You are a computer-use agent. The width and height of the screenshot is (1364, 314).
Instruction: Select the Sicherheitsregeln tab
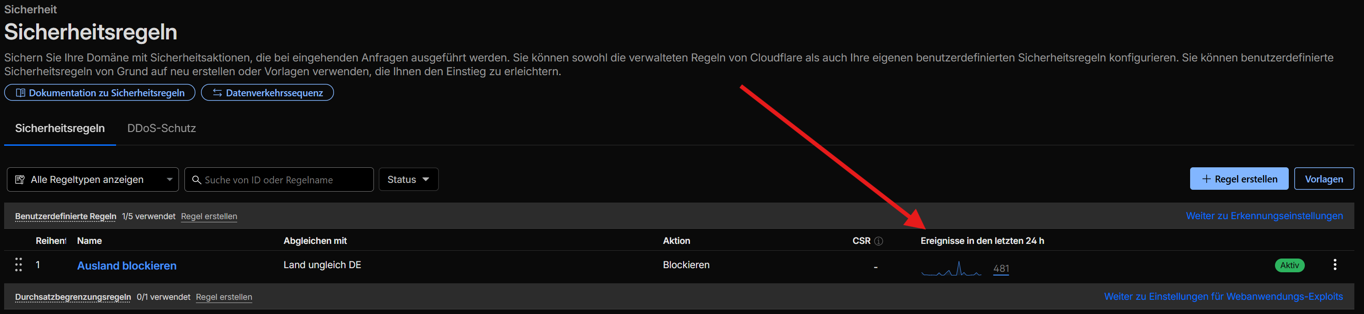click(60, 128)
